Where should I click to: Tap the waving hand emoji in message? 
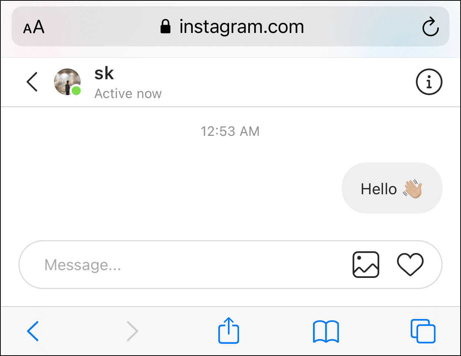pyautogui.click(x=413, y=189)
